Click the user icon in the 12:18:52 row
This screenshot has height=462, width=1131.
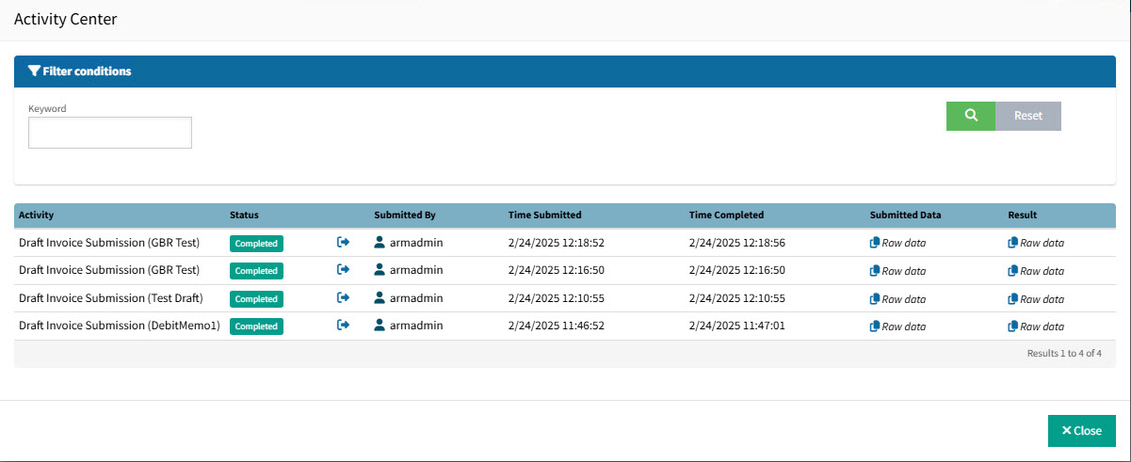380,243
